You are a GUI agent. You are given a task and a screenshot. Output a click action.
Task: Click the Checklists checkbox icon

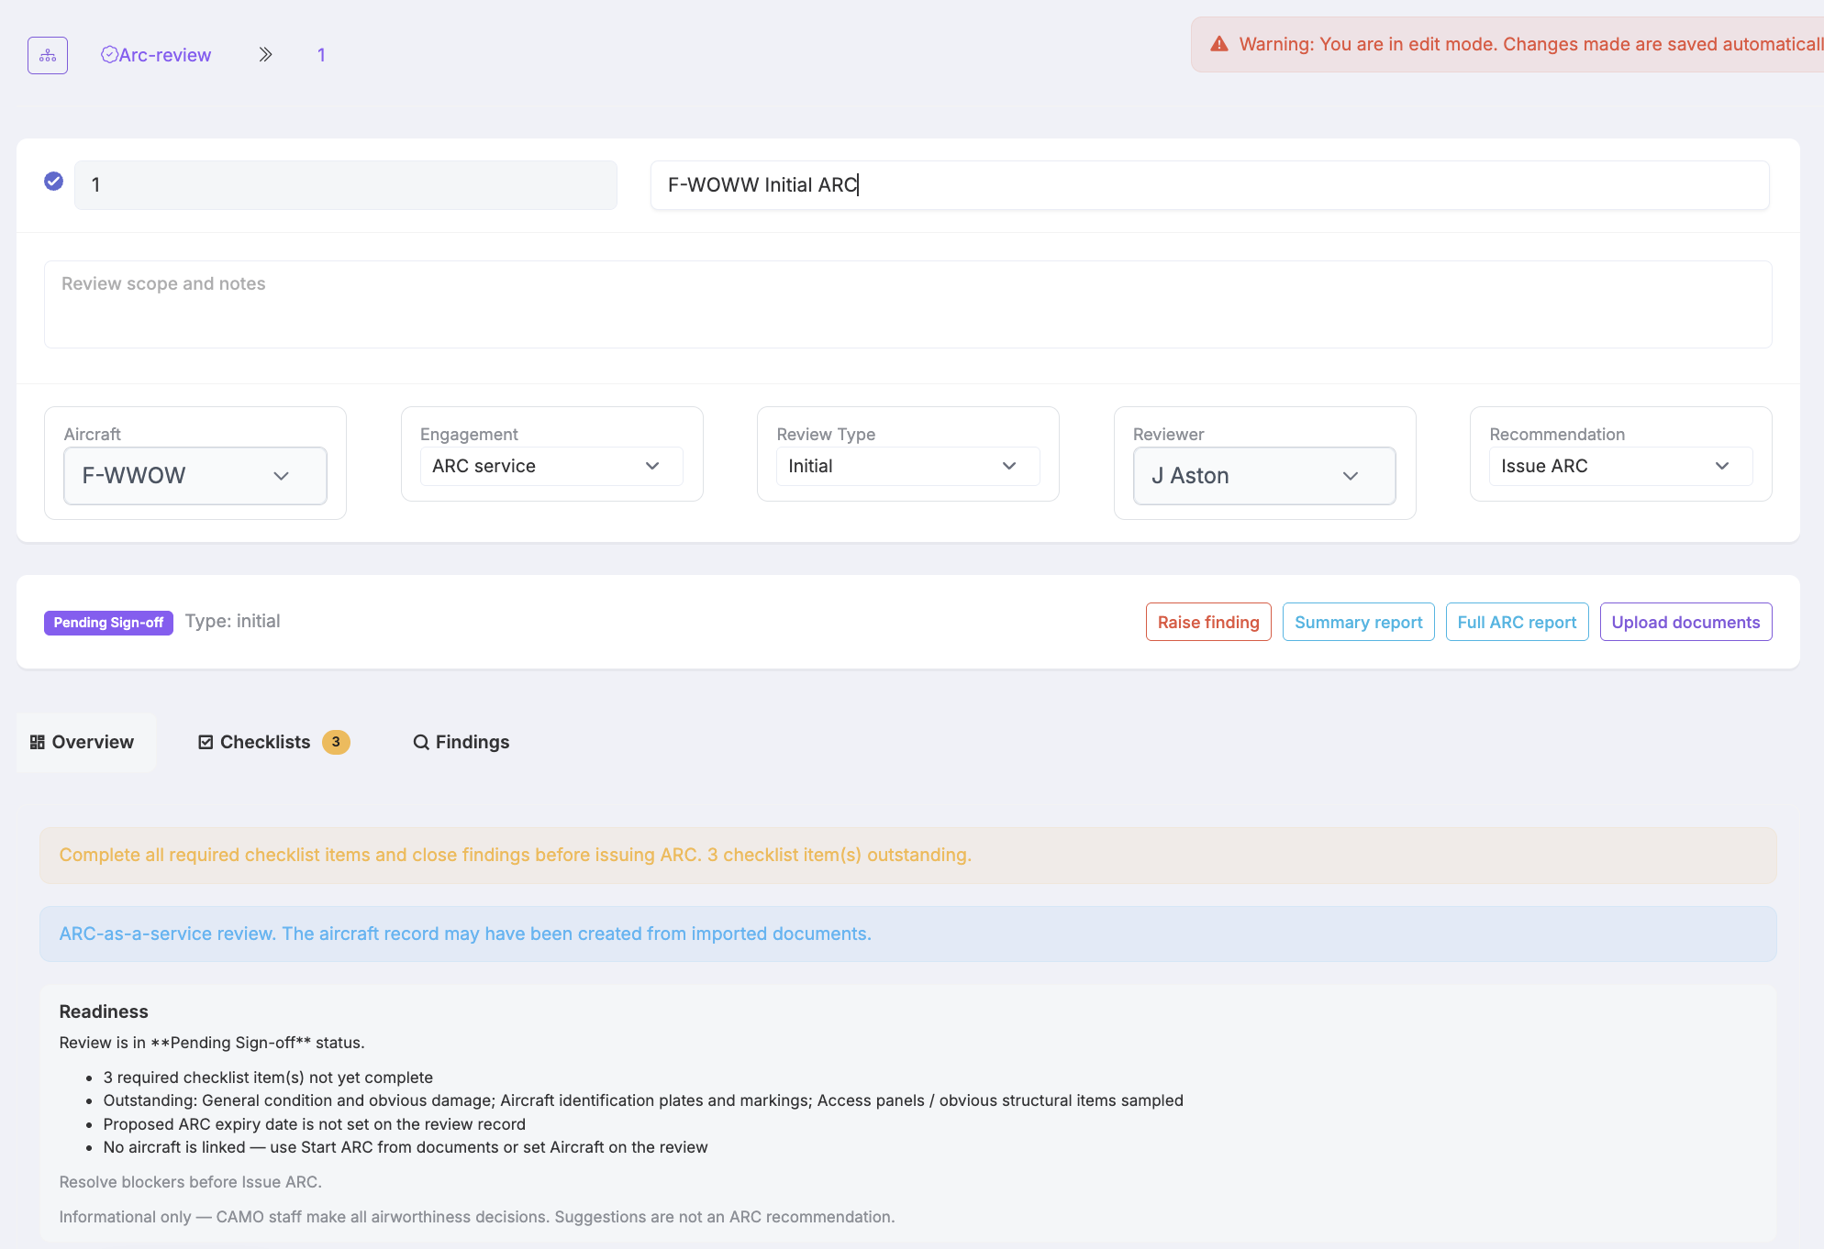click(x=206, y=742)
